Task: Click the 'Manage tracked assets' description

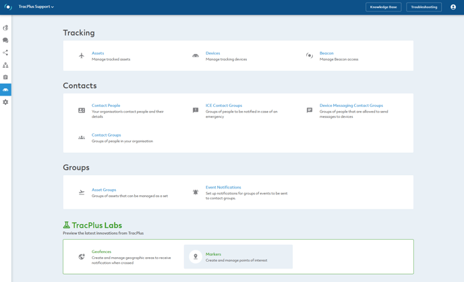Action: pos(111,59)
